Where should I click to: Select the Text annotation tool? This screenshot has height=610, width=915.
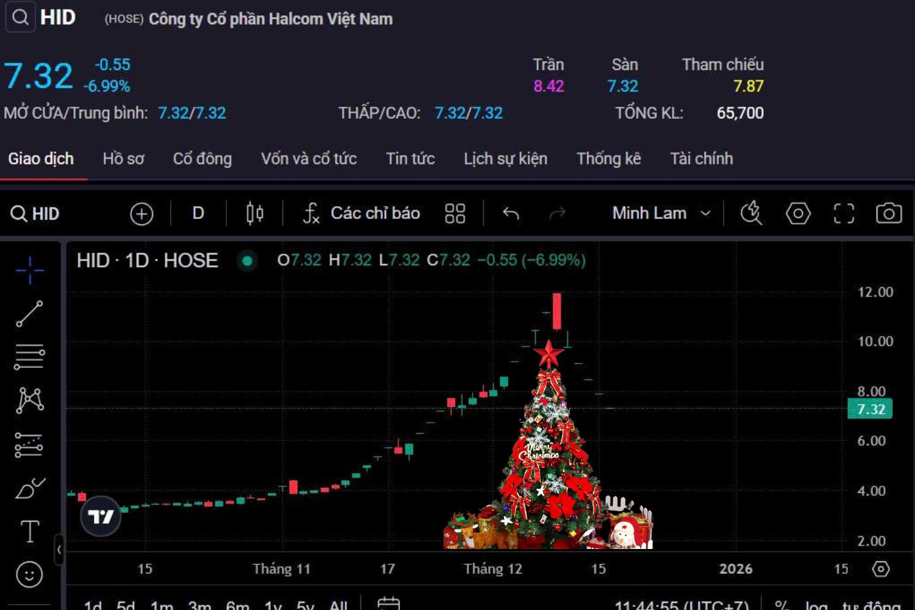point(29,531)
